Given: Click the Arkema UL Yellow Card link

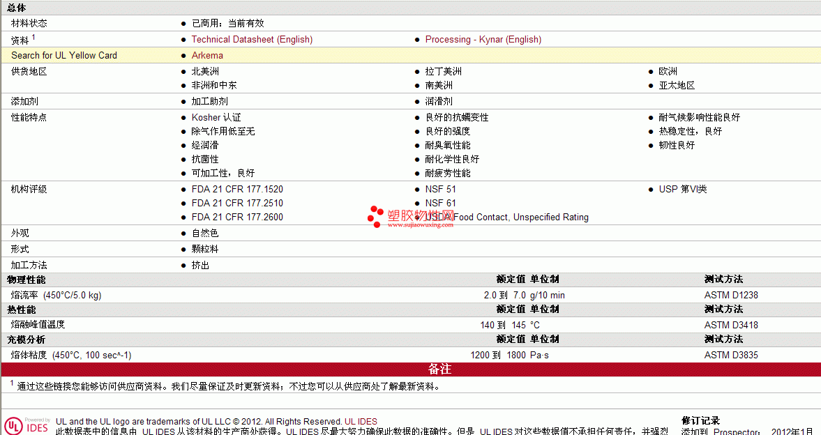Looking at the screenshot, I should click(x=207, y=56).
